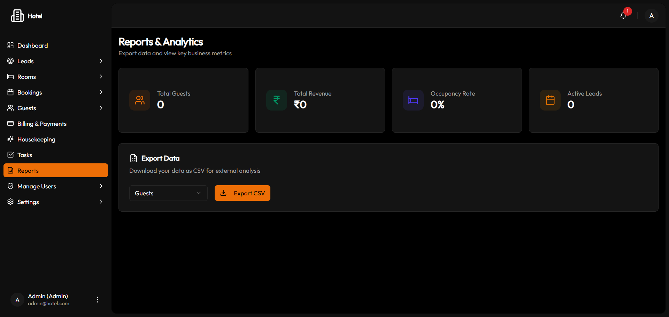Navigate to Housekeeping
This screenshot has height=317, width=669.
[x=36, y=139]
